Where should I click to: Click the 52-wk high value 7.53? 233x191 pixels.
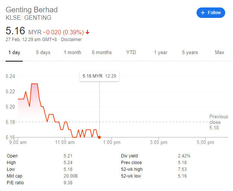click(182, 169)
